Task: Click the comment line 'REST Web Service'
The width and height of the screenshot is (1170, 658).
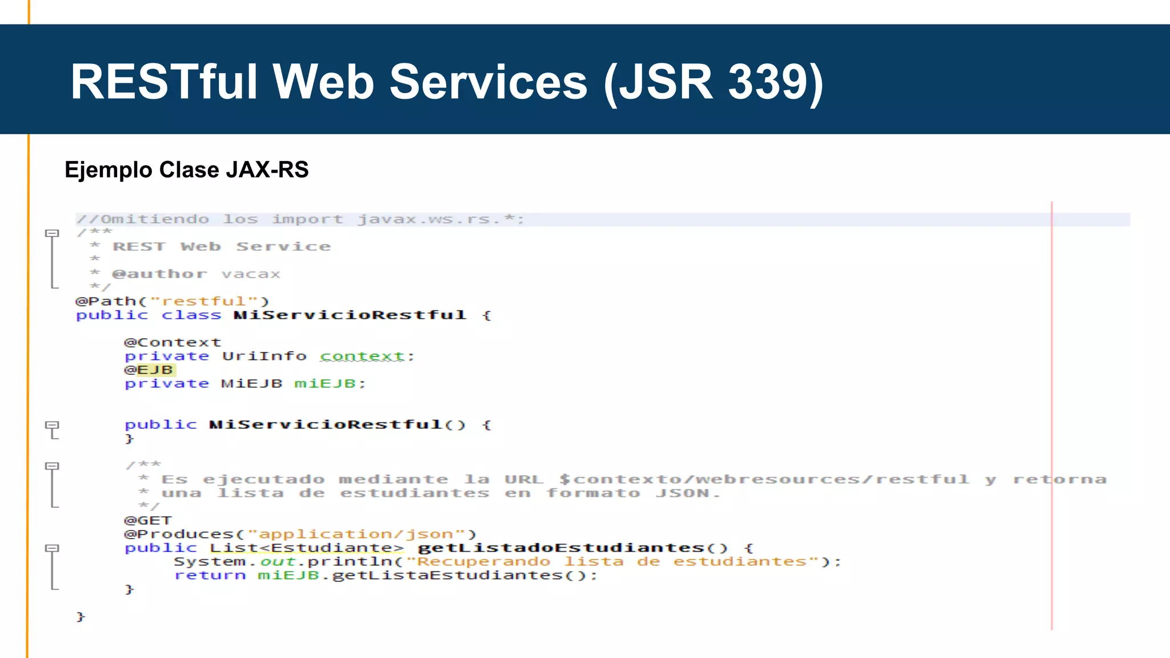Action: click(x=222, y=247)
